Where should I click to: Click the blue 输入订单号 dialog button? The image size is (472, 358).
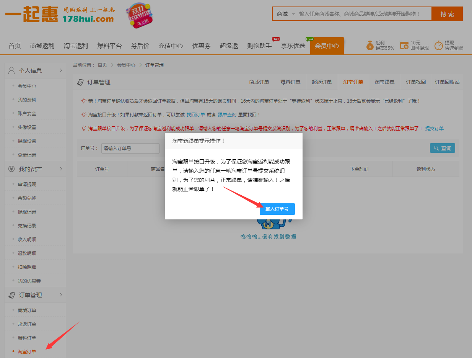(x=277, y=209)
